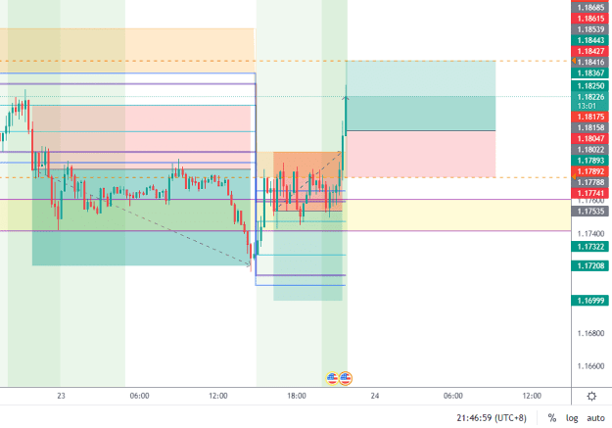Click the current price label 1.18226
The image size is (612, 428).
coord(590,97)
